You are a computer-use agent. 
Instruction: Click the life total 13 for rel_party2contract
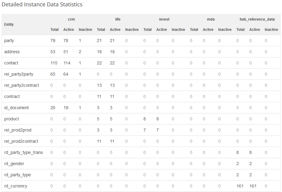tap(99, 85)
